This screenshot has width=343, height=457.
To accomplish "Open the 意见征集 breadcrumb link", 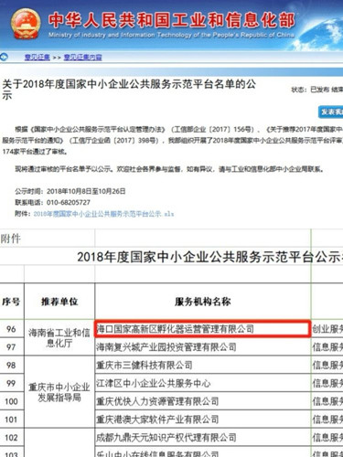I will point(38,58).
